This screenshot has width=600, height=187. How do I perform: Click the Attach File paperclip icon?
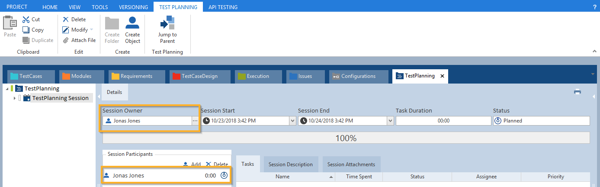pyautogui.click(x=66, y=40)
